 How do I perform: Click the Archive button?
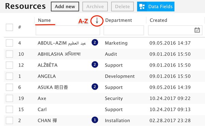(x=95, y=7)
